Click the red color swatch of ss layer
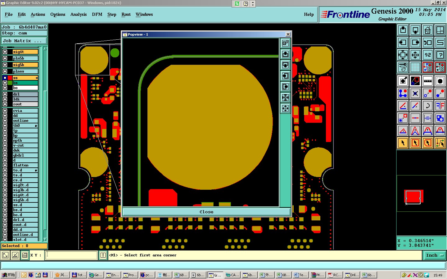Image resolution: width=447 pixels, height=279 pixels. click(x=10, y=78)
